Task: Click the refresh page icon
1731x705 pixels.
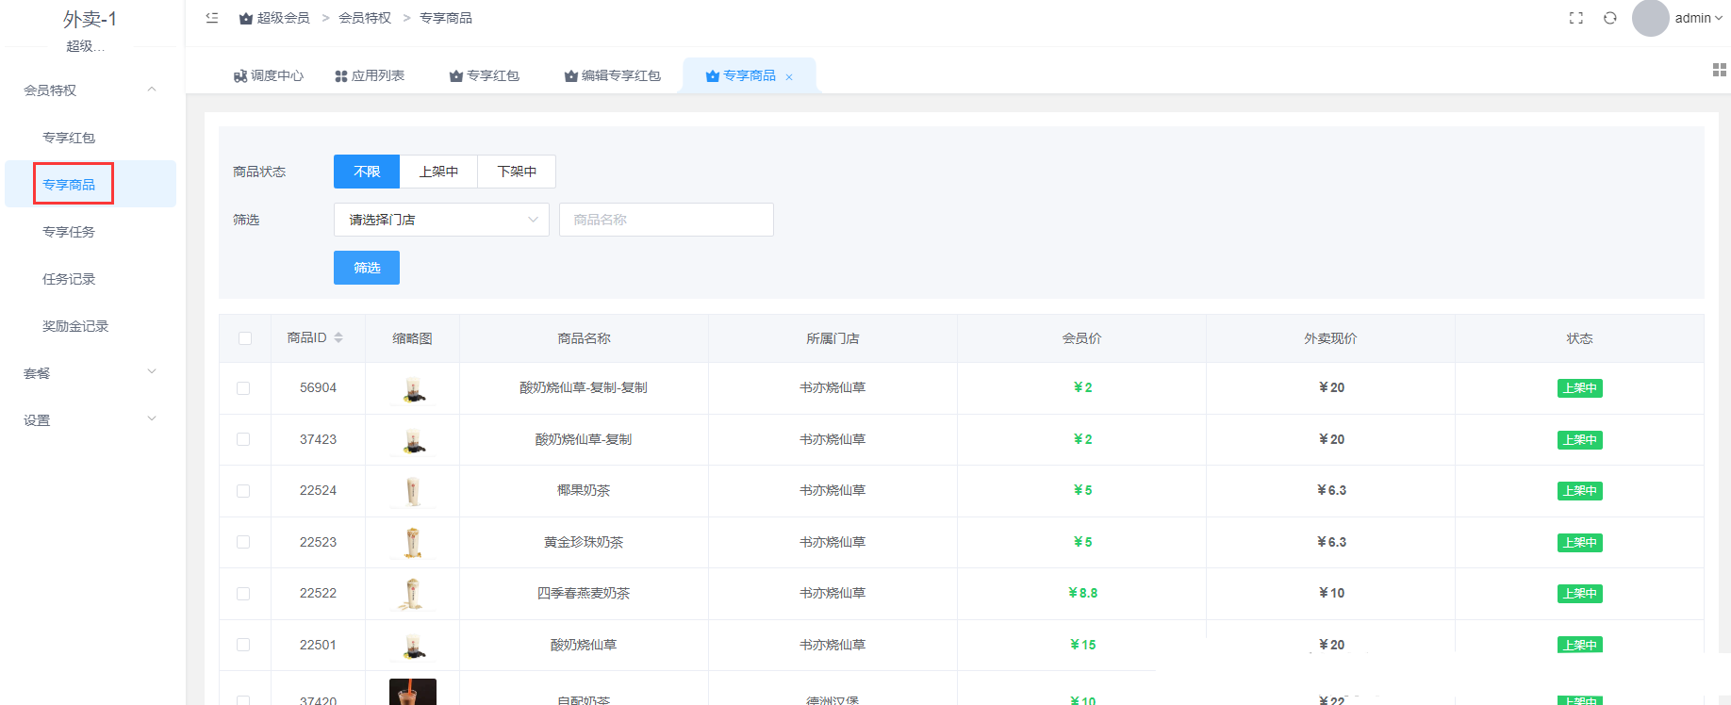Action: point(1609,18)
